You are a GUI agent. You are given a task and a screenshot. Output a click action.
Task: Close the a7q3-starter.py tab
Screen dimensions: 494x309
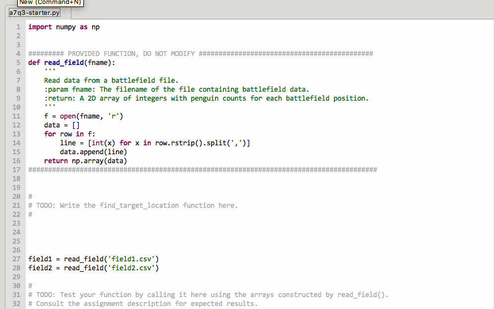64,13
